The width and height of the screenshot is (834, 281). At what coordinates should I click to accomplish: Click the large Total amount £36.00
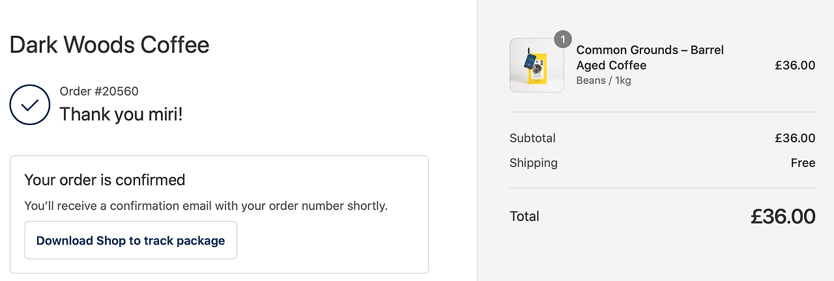(x=783, y=217)
